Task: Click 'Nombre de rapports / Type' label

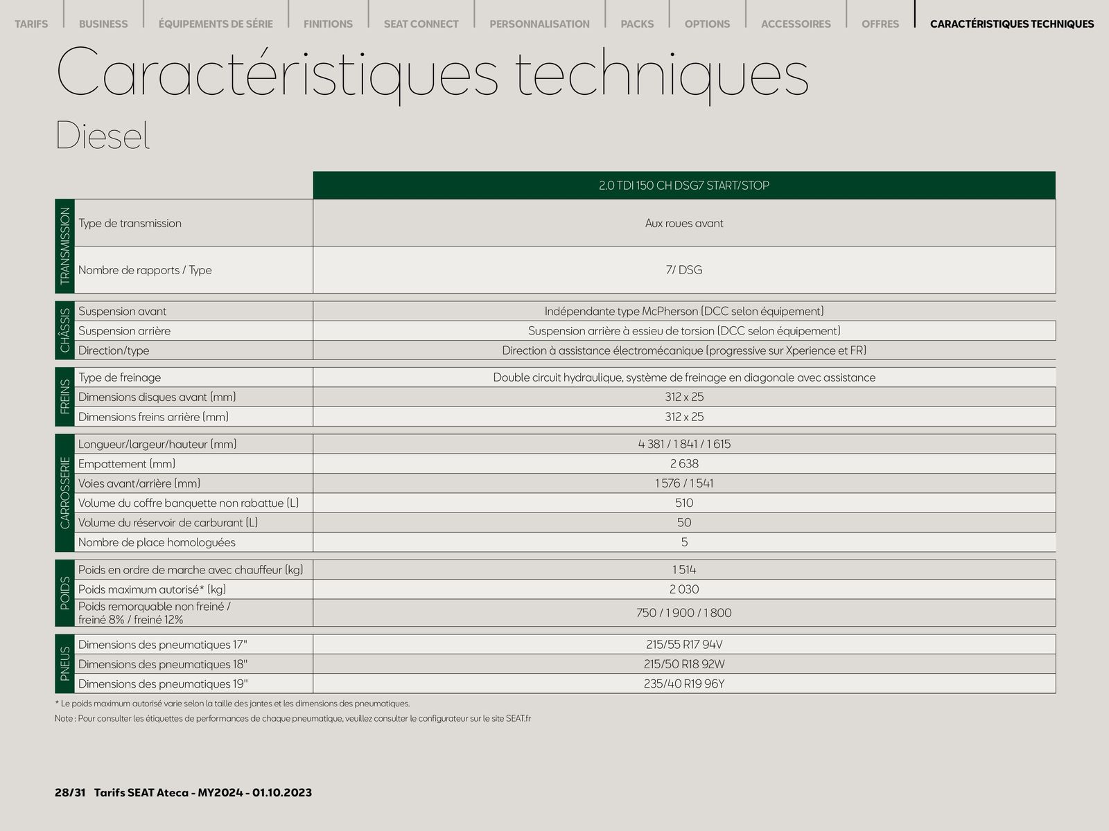Action: tap(145, 270)
